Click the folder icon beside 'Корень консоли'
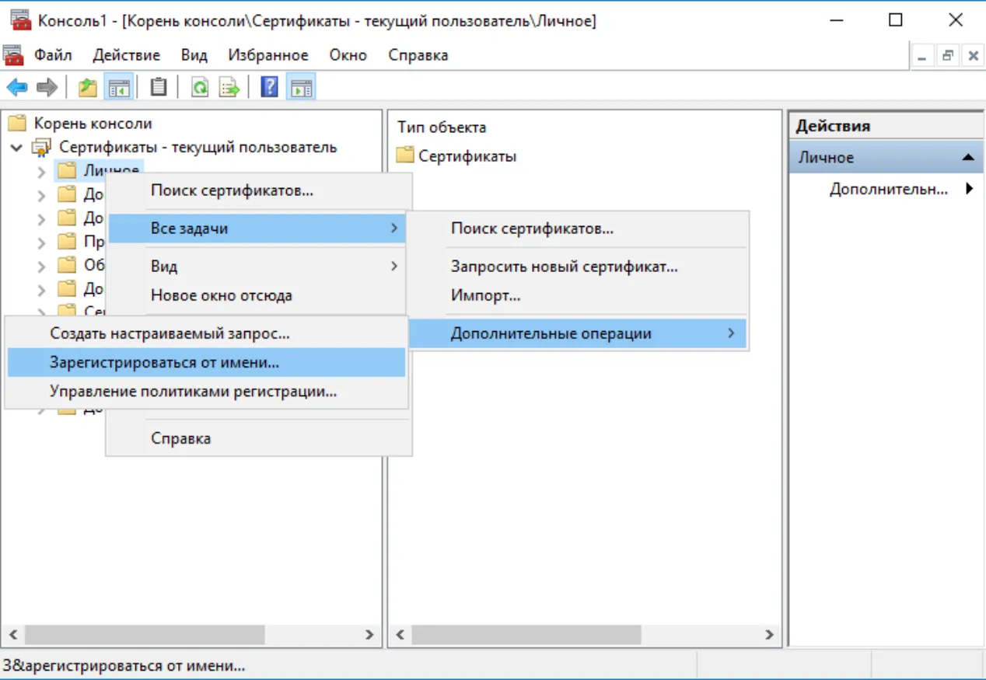The image size is (986, 680). click(x=17, y=124)
